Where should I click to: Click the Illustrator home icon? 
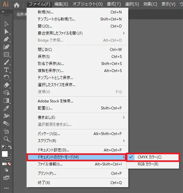pyautogui.click(x=17, y=5)
